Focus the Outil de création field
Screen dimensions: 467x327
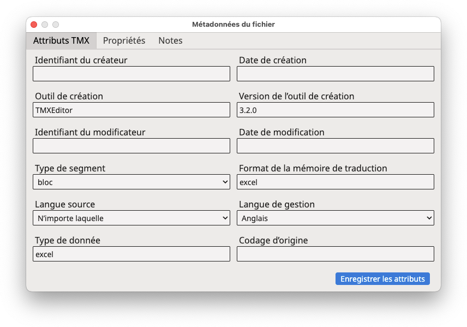[x=131, y=110]
